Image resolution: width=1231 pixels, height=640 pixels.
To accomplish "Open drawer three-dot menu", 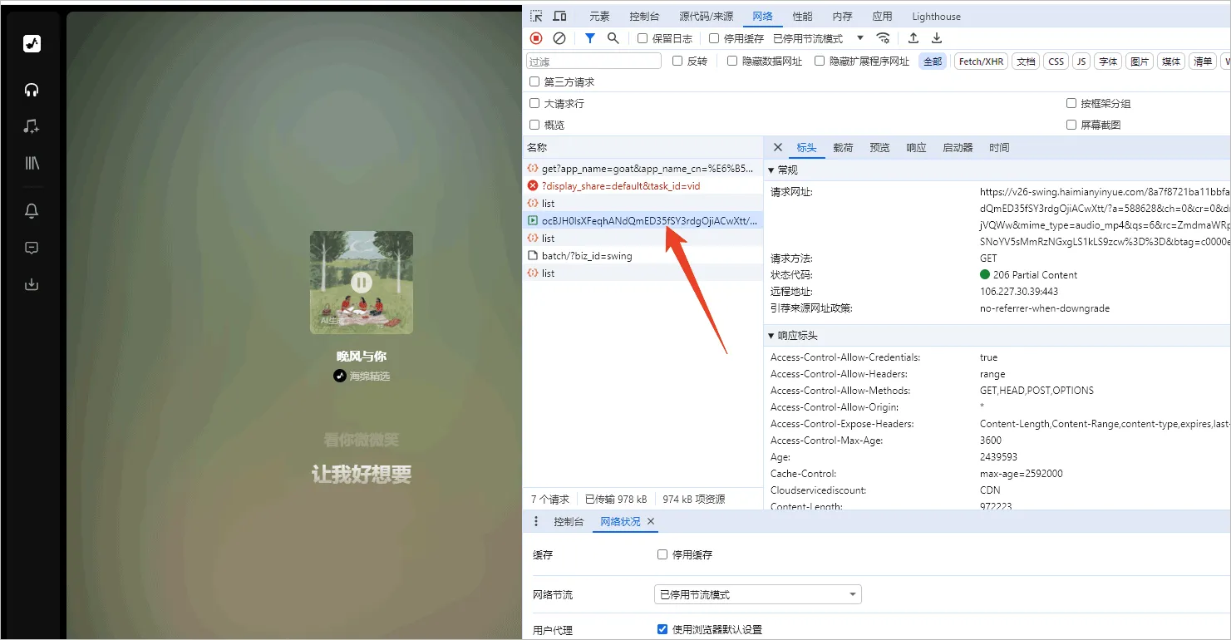I will click(x=535, y=521).
